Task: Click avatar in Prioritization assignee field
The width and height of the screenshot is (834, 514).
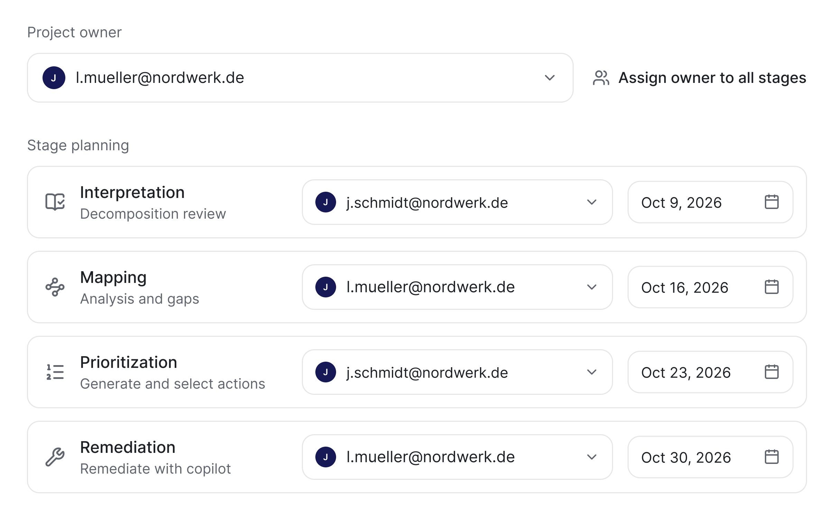Action: point(326,372)
